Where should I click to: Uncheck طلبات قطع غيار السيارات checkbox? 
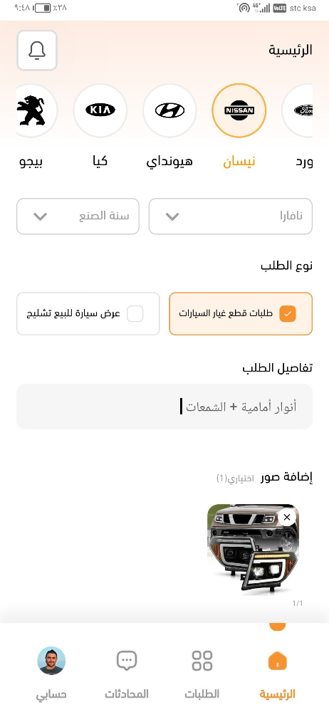pos(288,313)
